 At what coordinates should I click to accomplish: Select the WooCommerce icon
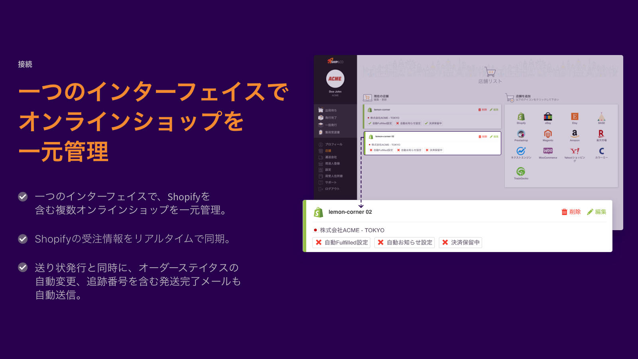(x=548, y=151)
